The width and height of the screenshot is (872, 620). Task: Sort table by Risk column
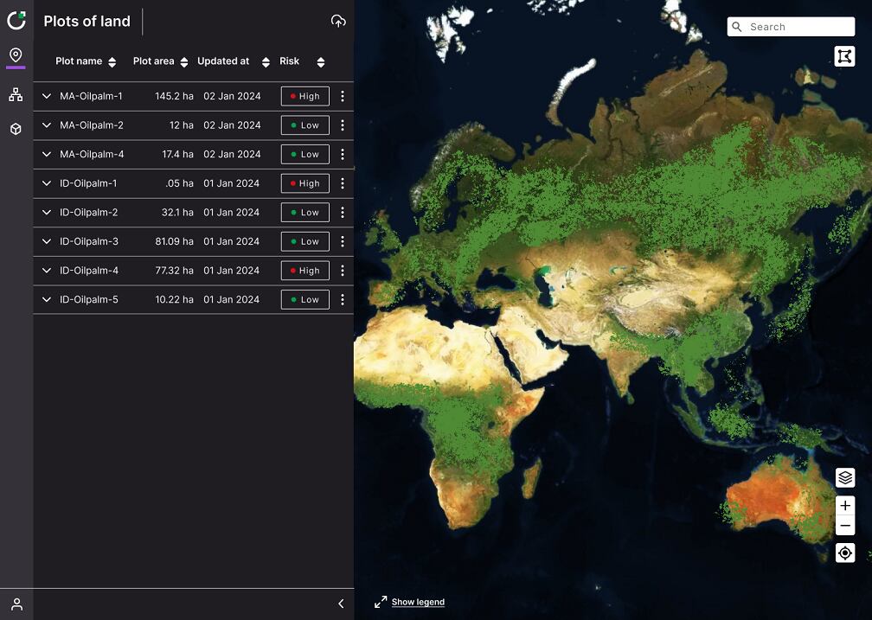point(321,62)
